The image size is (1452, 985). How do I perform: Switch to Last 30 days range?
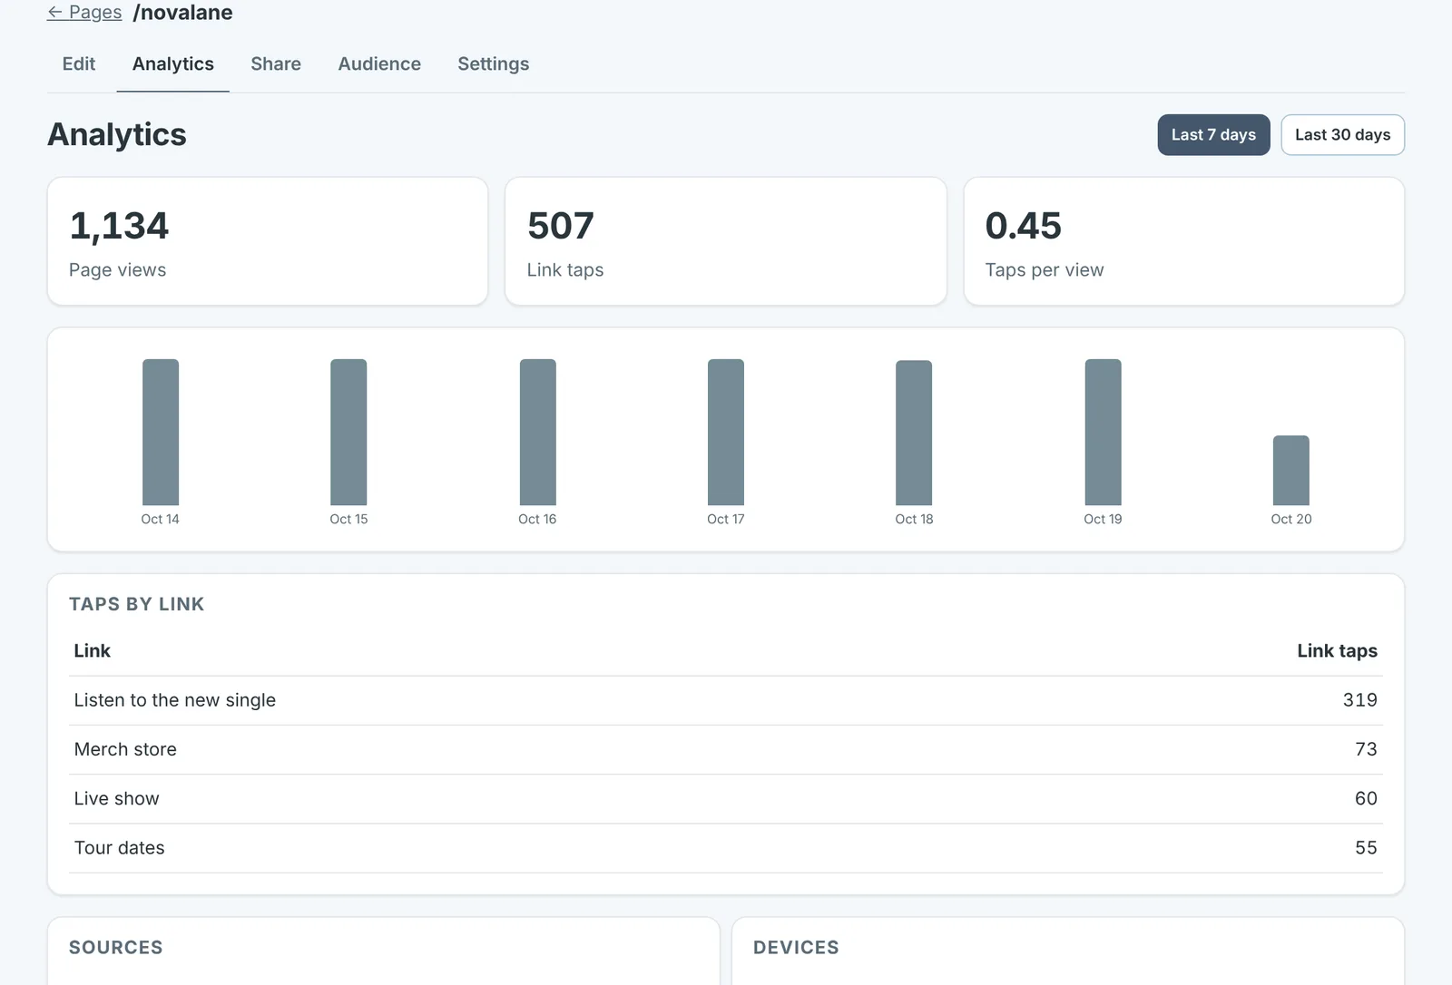[1342, 134]
